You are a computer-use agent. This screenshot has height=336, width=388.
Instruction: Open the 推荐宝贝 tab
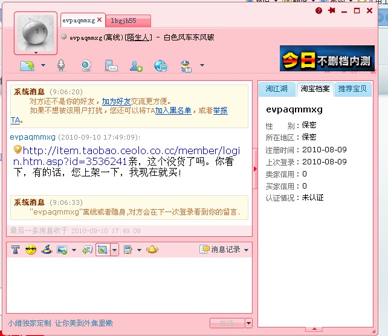pos(352,89)
